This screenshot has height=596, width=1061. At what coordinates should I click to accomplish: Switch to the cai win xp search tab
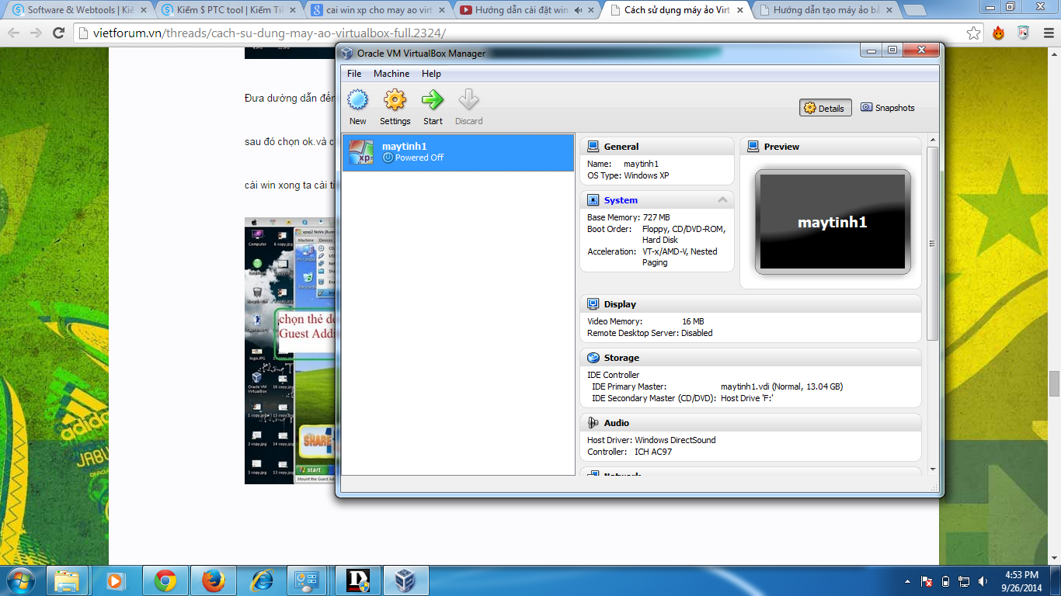point(377,10)
